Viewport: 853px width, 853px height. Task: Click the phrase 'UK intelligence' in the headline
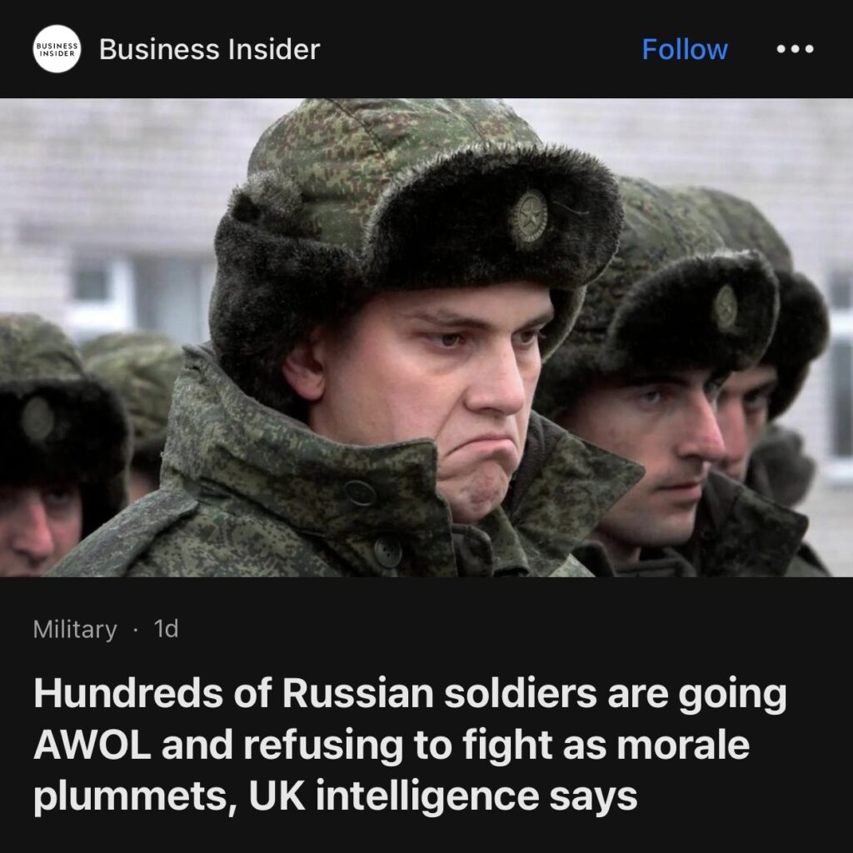tap(394, 796)
